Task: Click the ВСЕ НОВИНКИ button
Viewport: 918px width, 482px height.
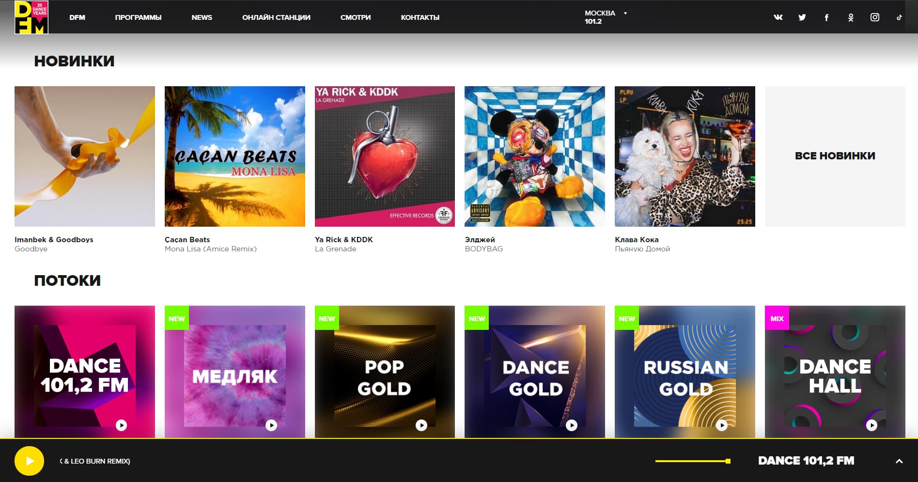Action: pyautogui.click(x=835, y=156)
